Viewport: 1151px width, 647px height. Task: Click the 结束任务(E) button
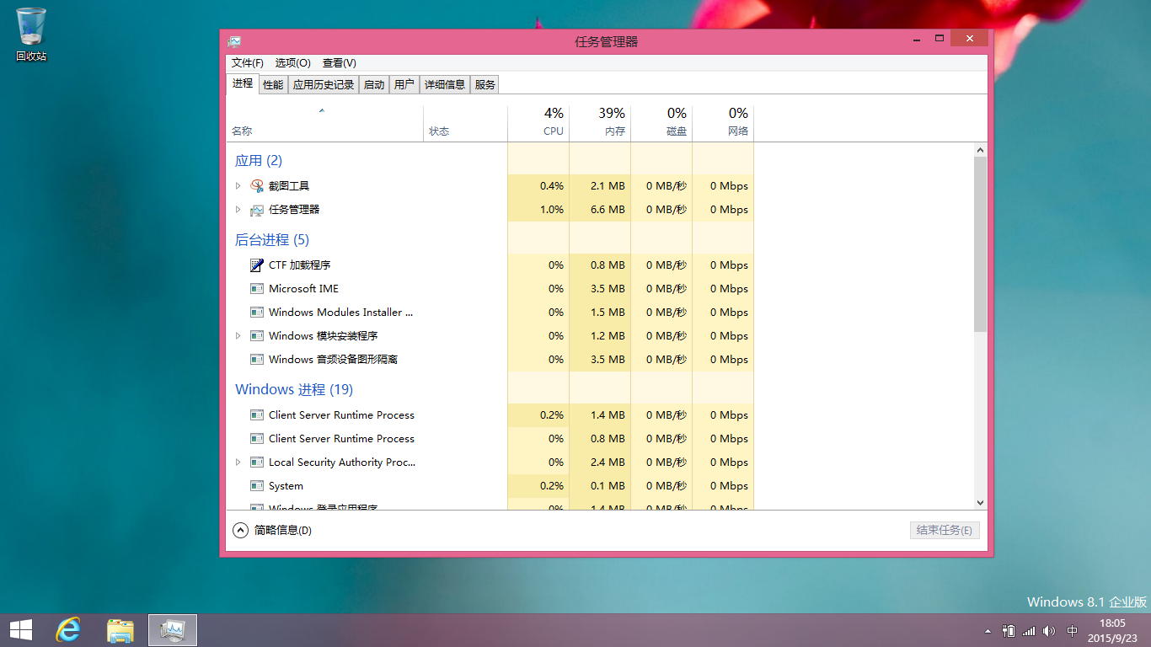click(x=945, y=531)
